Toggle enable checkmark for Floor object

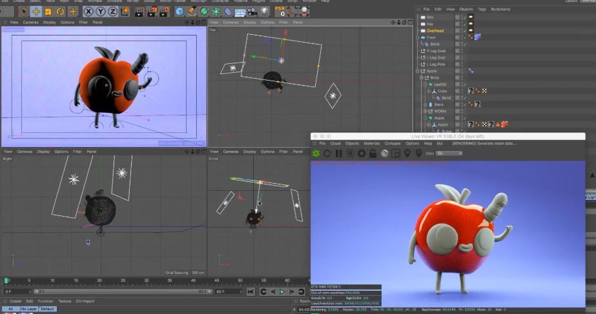[464, 37]
